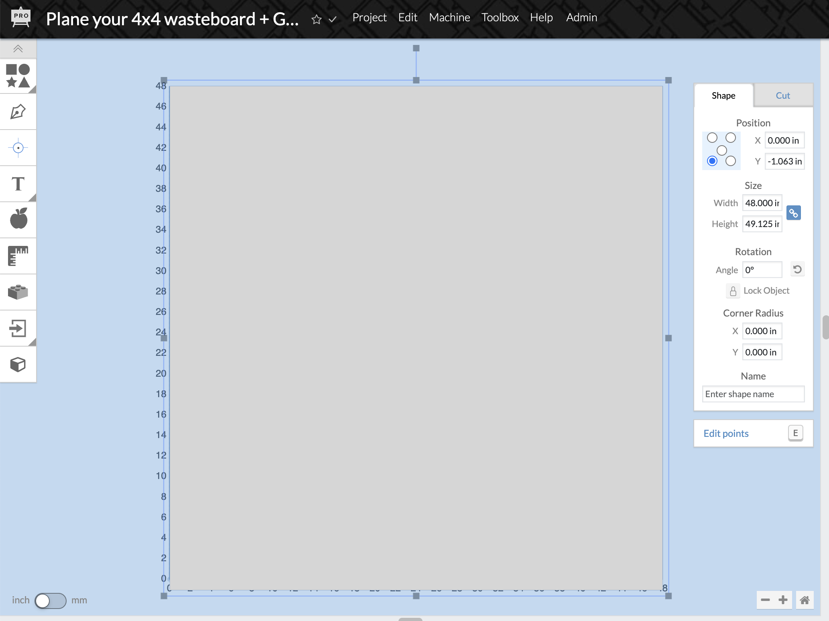Click the Edit points link
The width and height of the screenshot is (829, 621).
(x=726, y=433)
